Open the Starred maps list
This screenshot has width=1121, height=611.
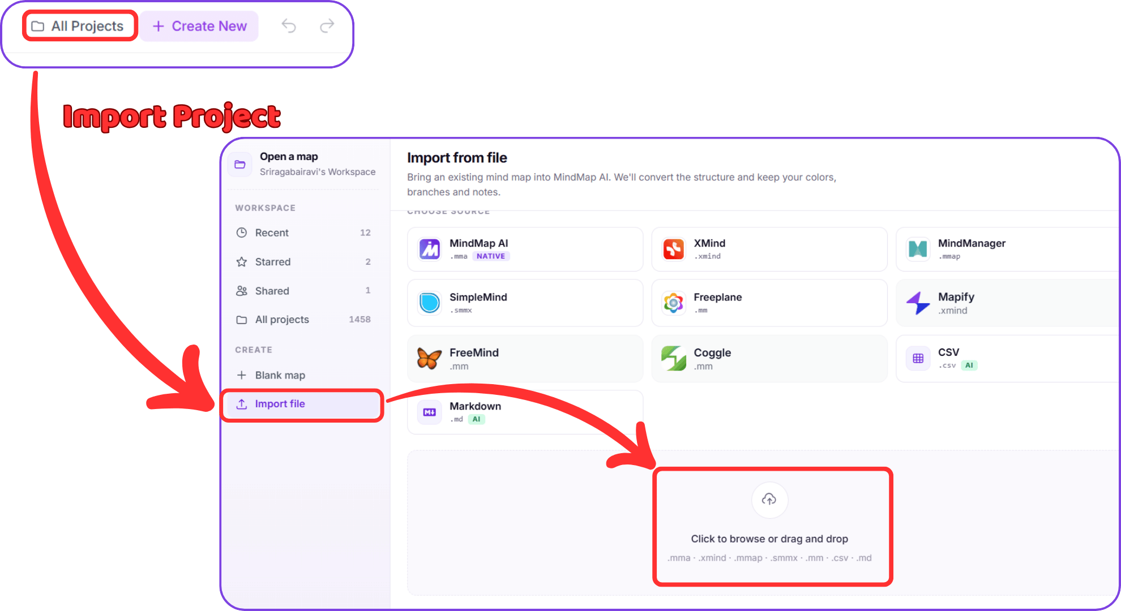(303, 262)
